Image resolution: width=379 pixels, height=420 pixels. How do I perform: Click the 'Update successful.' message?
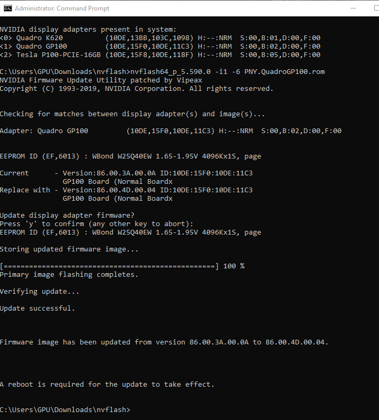(x=37, y=308)
